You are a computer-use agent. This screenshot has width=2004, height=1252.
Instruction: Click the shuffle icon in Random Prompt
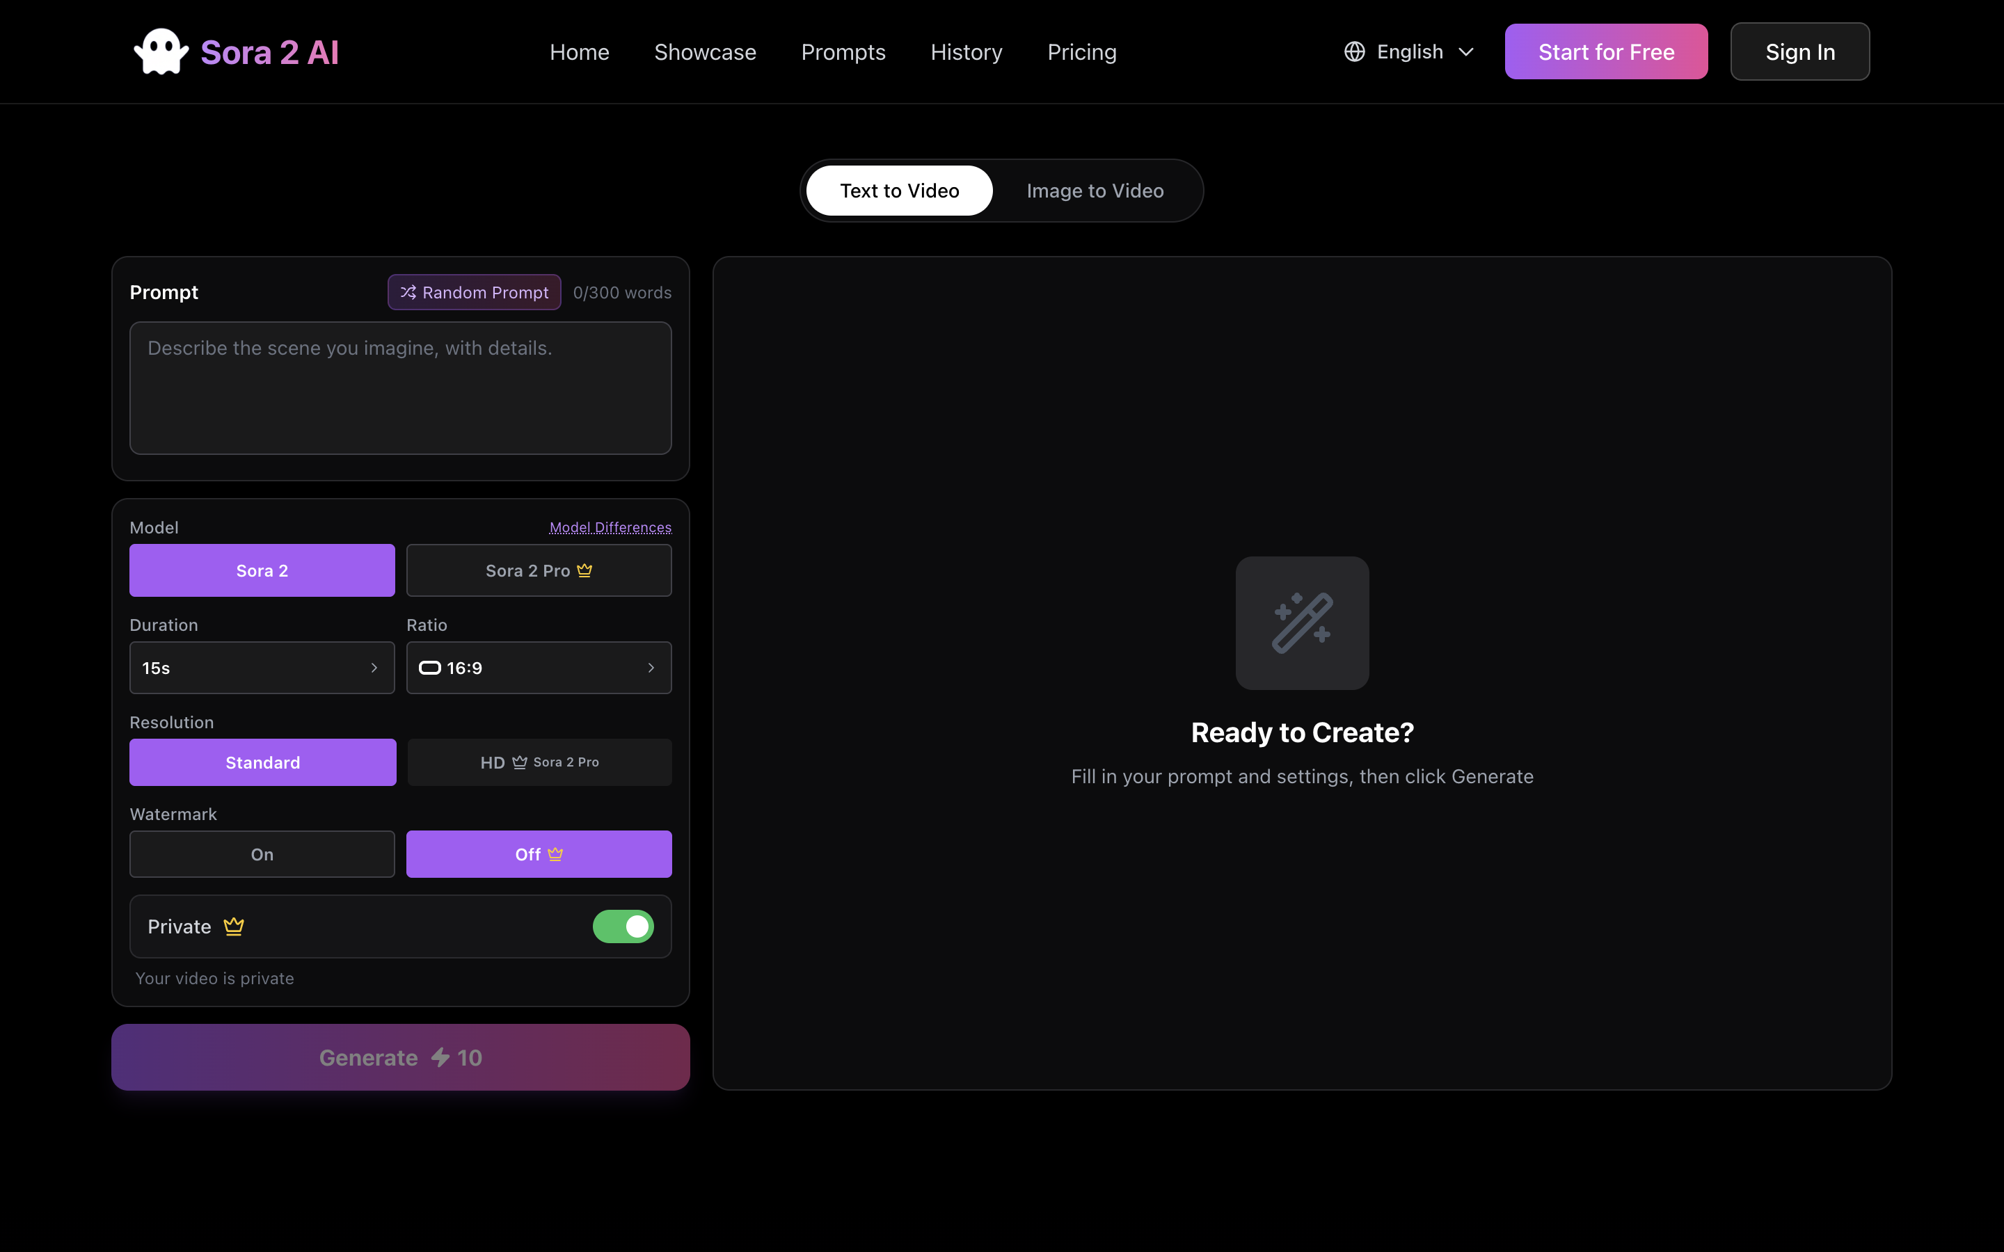[x=408, y=292]
